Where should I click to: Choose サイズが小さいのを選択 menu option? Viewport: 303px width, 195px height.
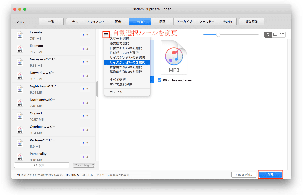[x=127, y=62]
